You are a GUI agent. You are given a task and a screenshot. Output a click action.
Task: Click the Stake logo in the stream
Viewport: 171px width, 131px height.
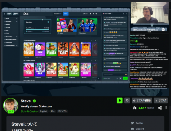click(x=26, y=14)
